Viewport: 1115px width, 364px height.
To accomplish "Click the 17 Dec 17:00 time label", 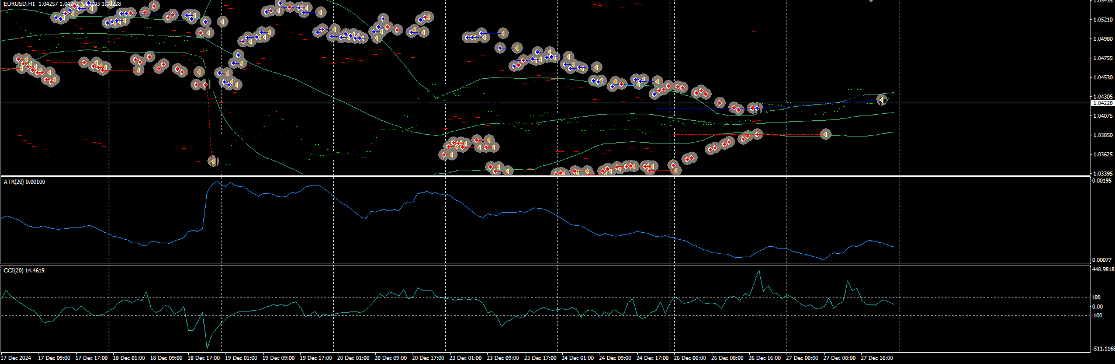I will [x=91, y=358].
